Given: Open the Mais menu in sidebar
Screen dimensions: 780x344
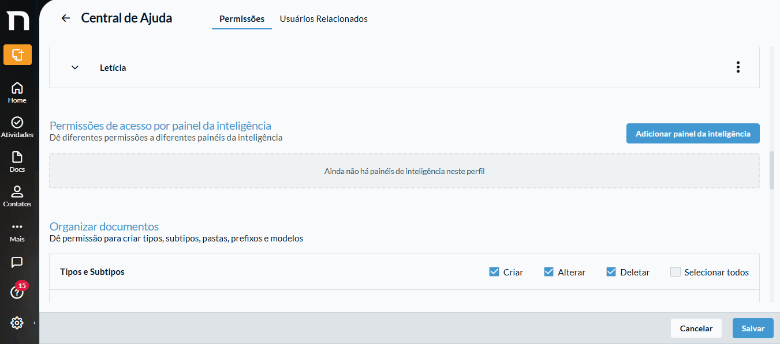Looking at the screenshot, I should pyautogui.click(x=17, y=232).
